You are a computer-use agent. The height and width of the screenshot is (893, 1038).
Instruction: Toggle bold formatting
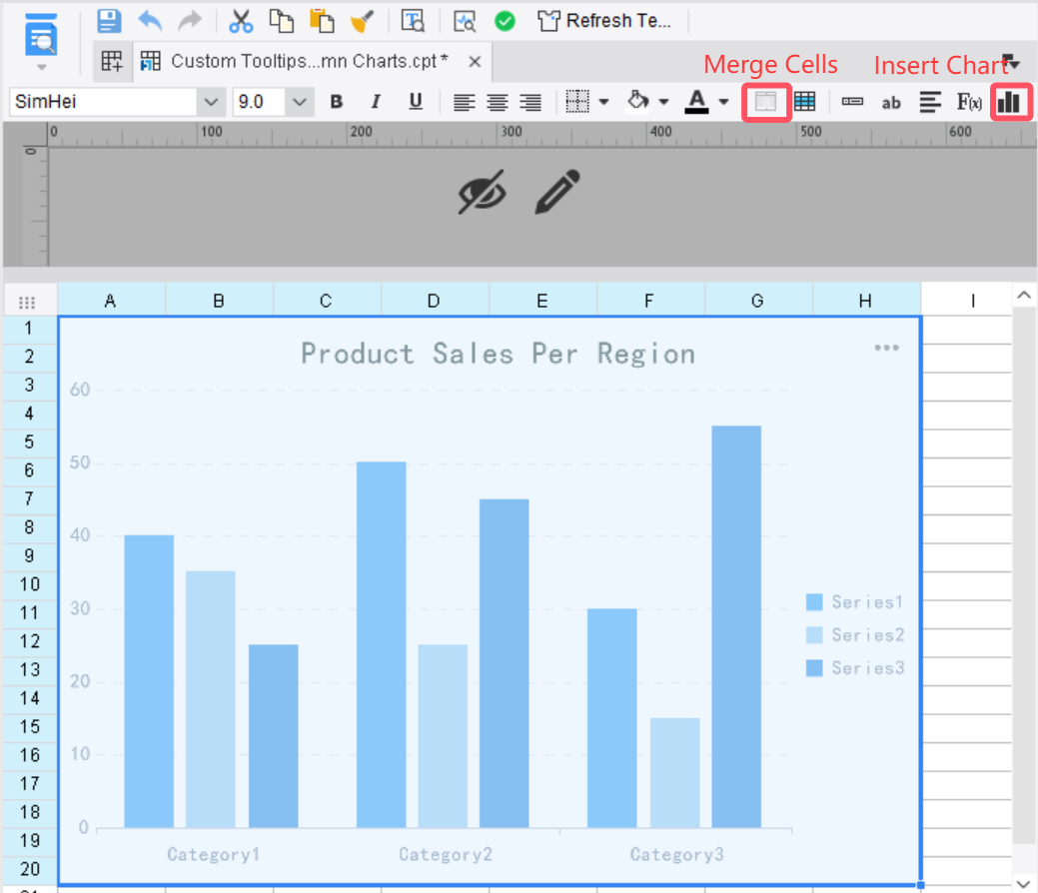[337, 102]
